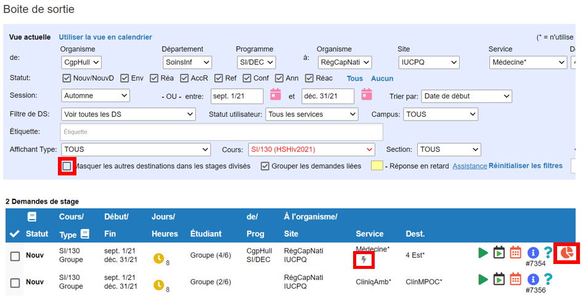Open the RégCapNati organisme dropdown
The height and width of the screenshot is (296, 583).
coord(344,62)
